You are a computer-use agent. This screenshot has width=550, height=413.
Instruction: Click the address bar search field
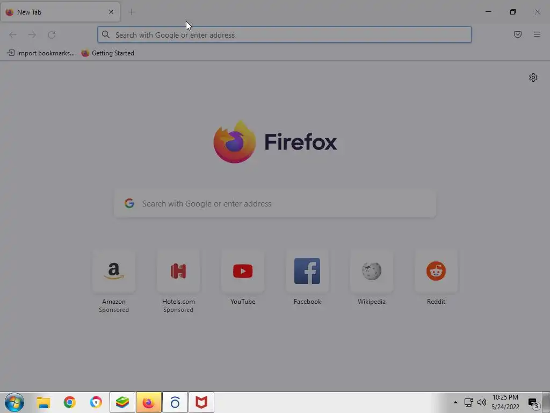pyautogui.click(x=285, y=35)
